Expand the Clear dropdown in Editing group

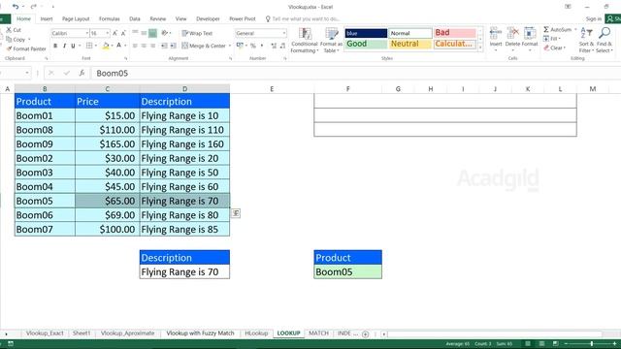coord(565,48)
